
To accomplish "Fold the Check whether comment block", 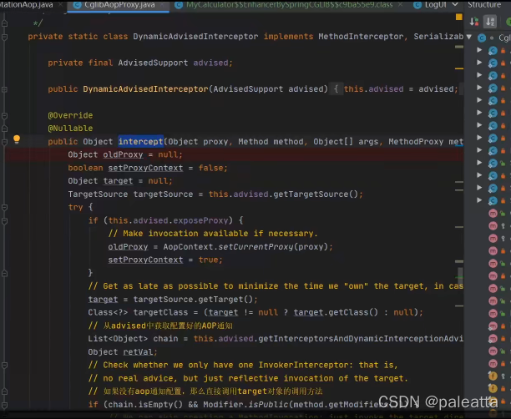I will [x=4, y=366].
